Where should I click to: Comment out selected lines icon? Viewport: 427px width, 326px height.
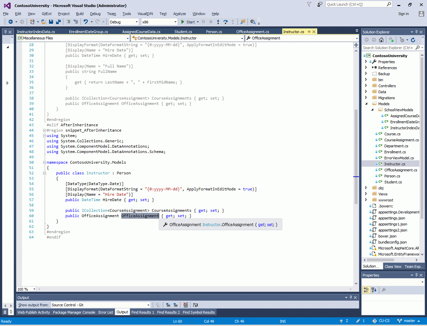(x=68, y=22)
